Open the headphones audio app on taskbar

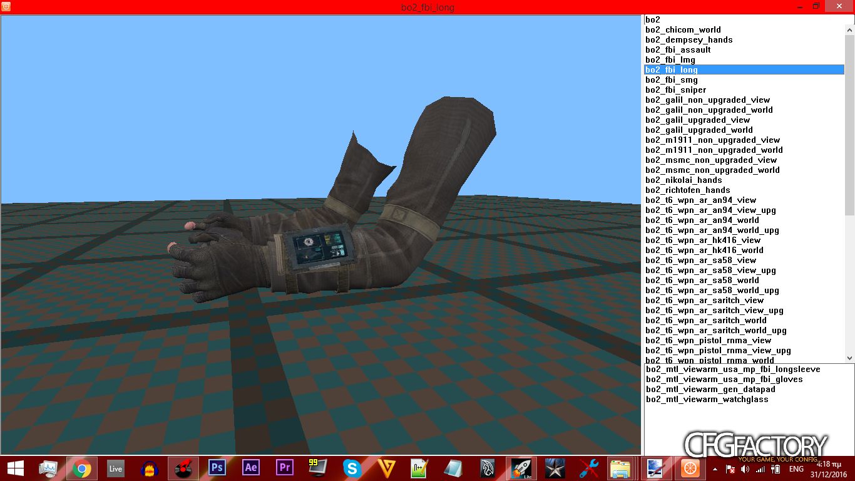[149, 468]
